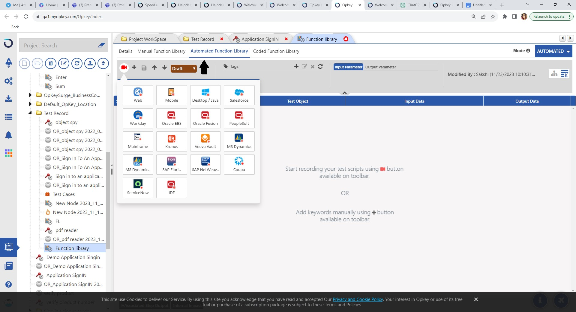Show the Output Parameter tab
Viewport: 576px width, 312px height.
(x=380, y=67)
